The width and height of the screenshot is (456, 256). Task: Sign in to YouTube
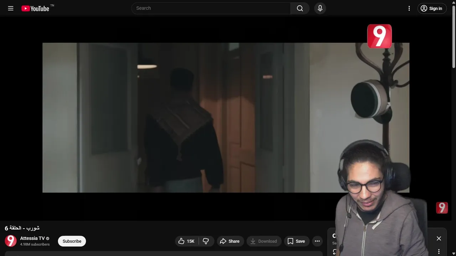pyautogui.click(x=432, y=9)
